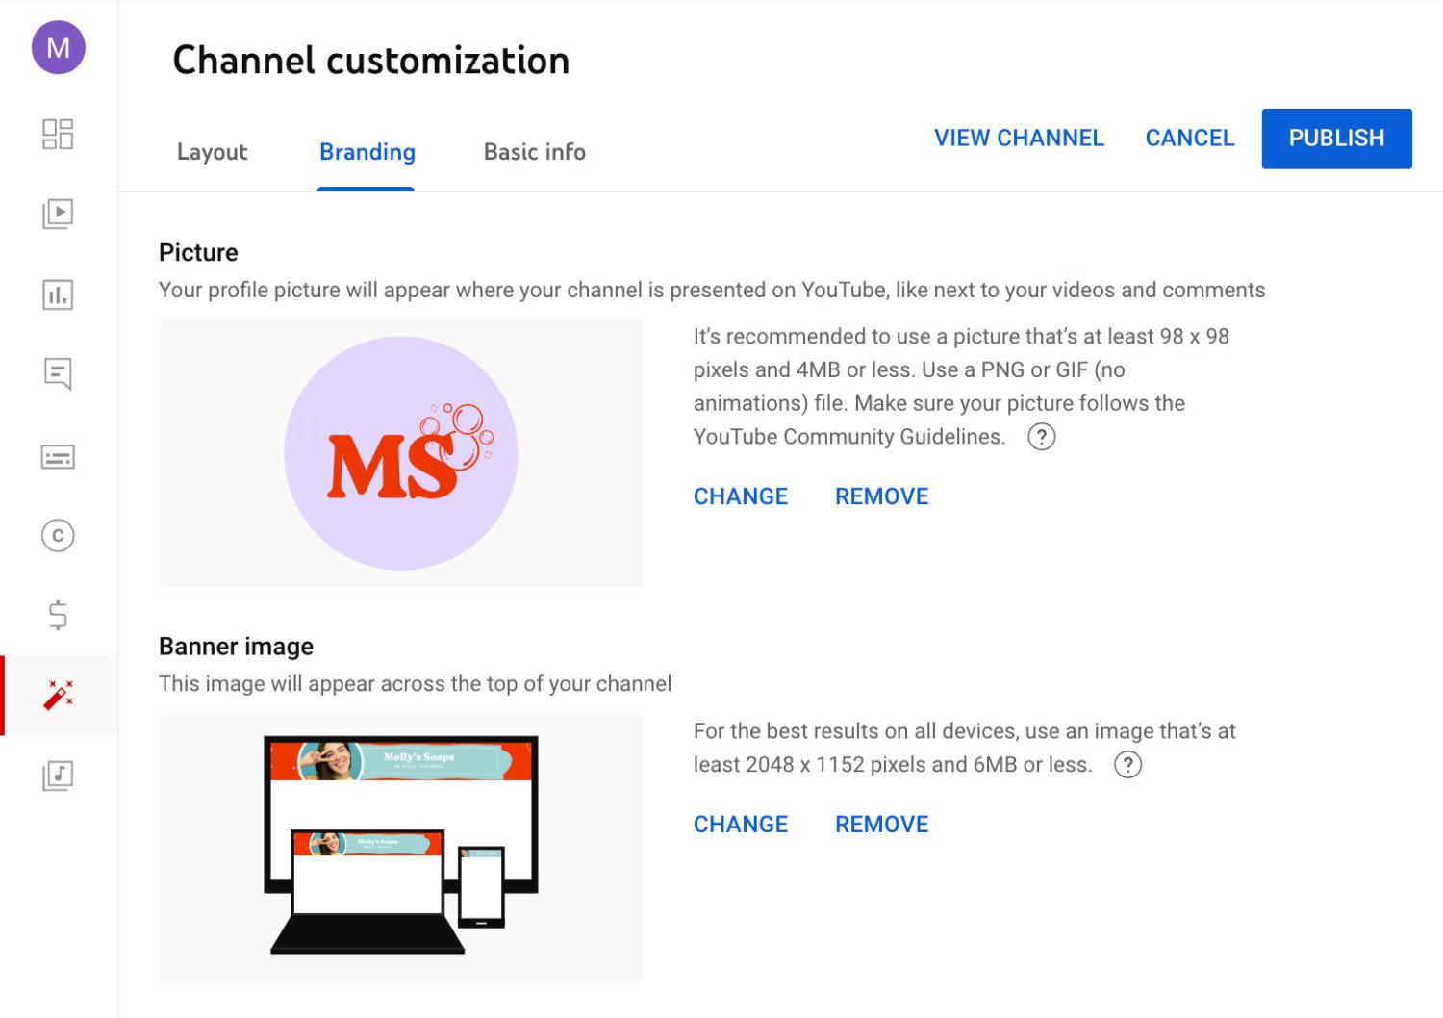This screenshot has width=1443, height=1018.
Task: Open VIEW CHANNEL
Action: [x=1018, y=138]
